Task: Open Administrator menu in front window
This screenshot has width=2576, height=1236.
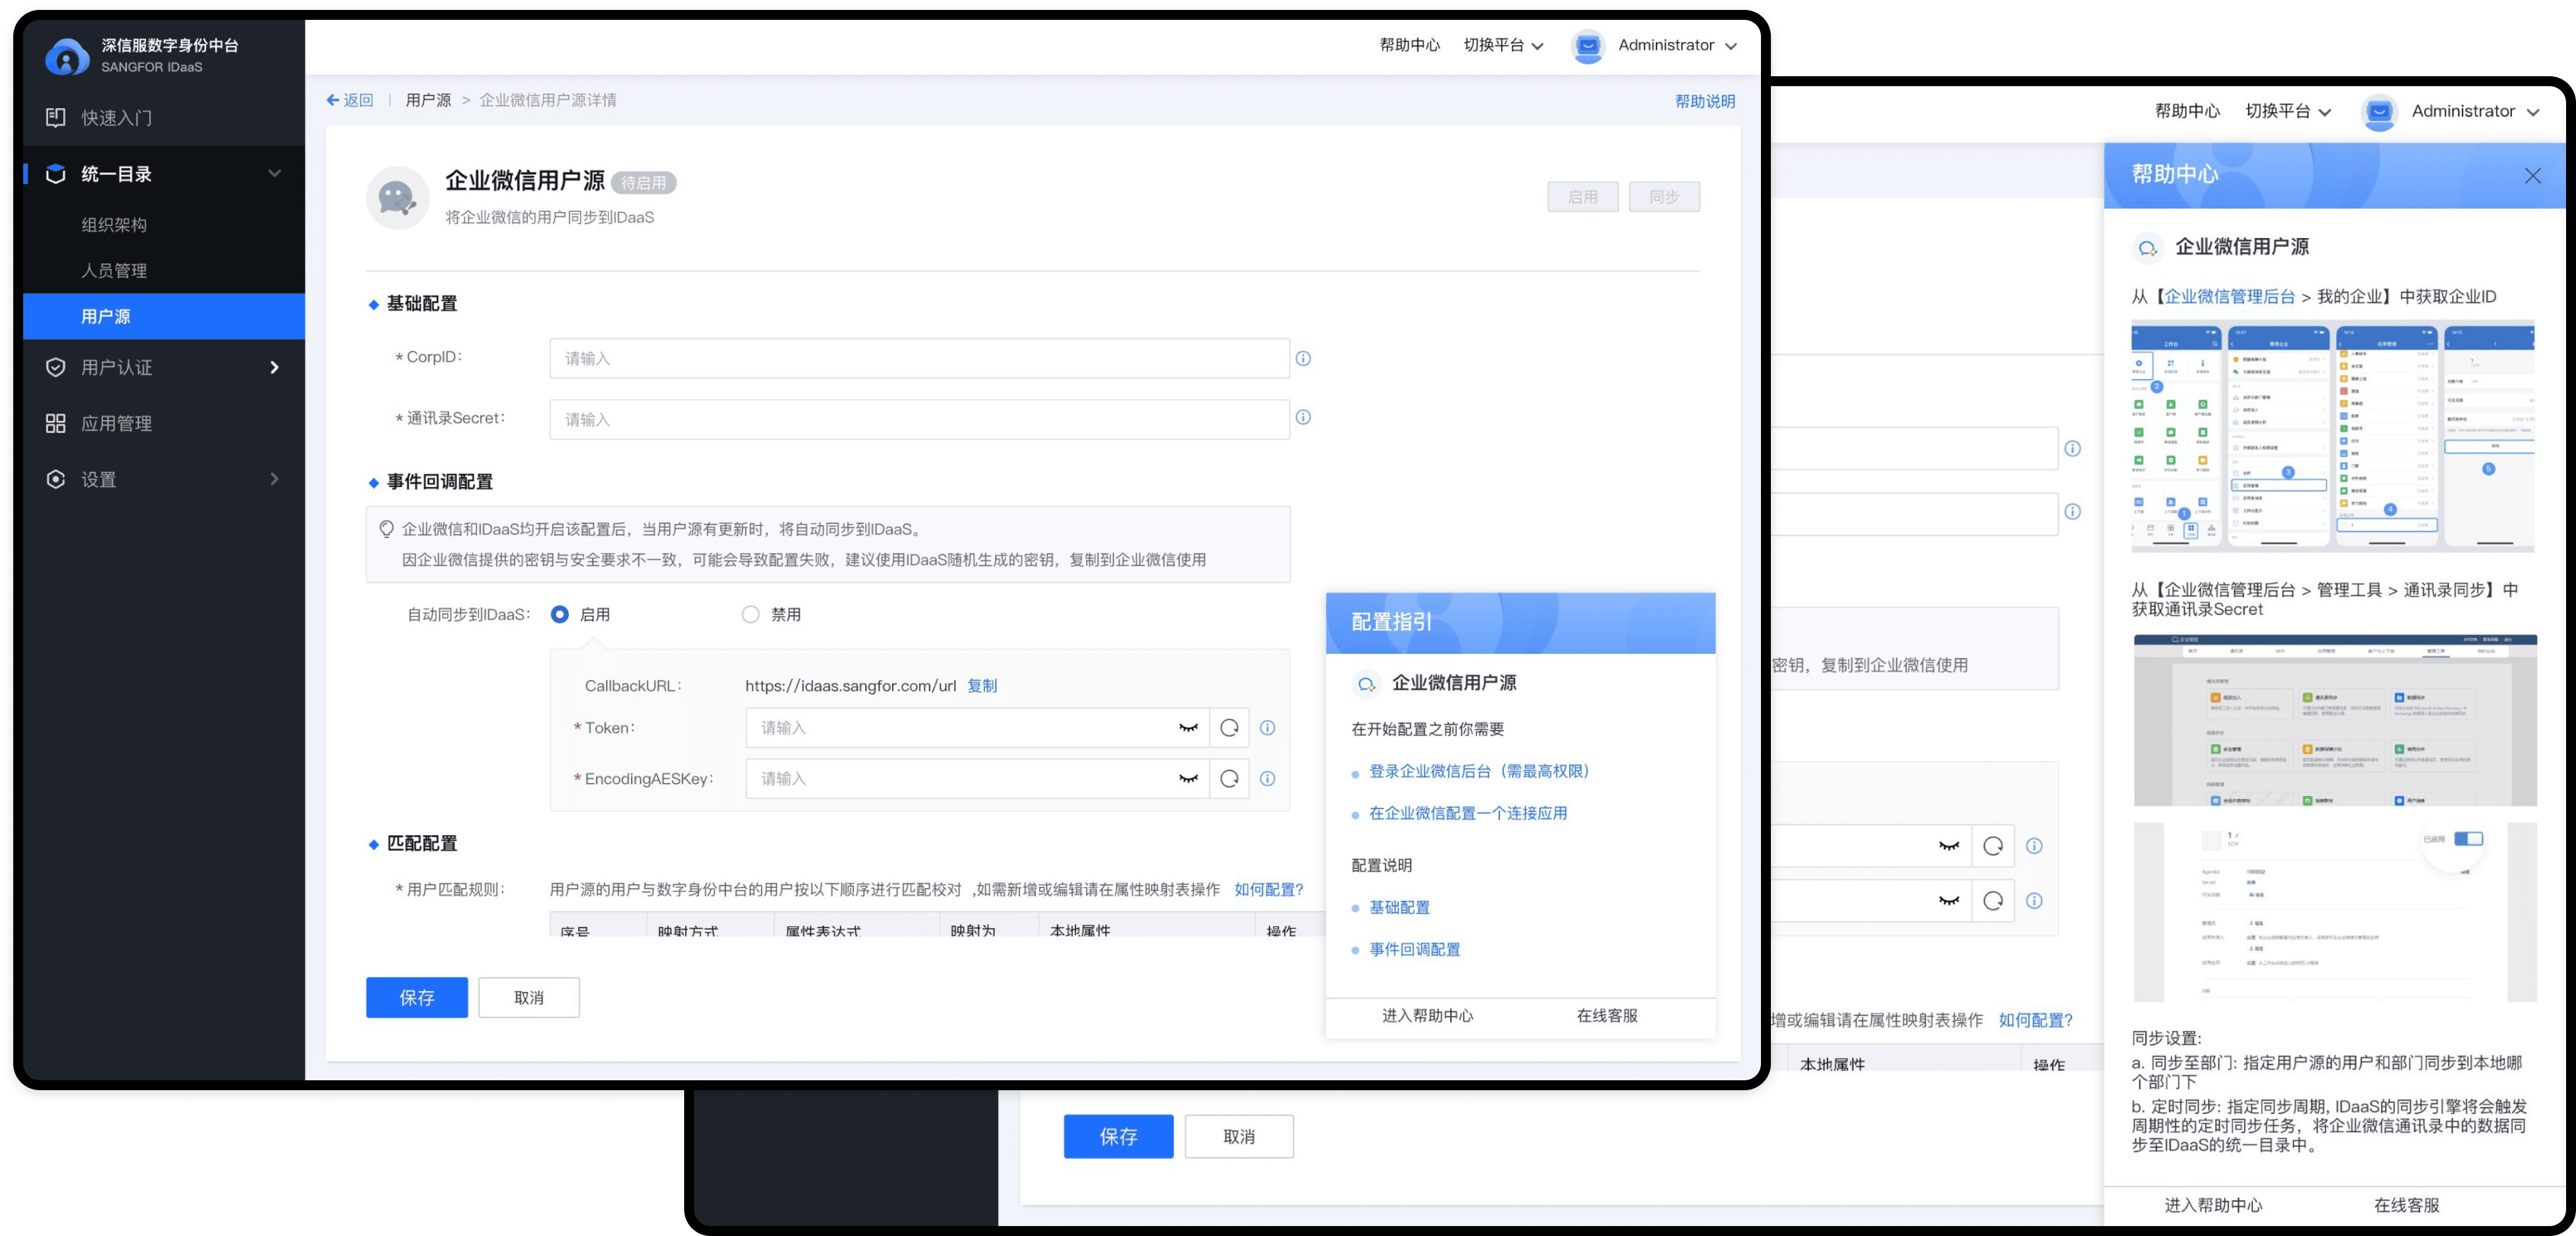Action: pyautogui.click(x=1677, y=45)
